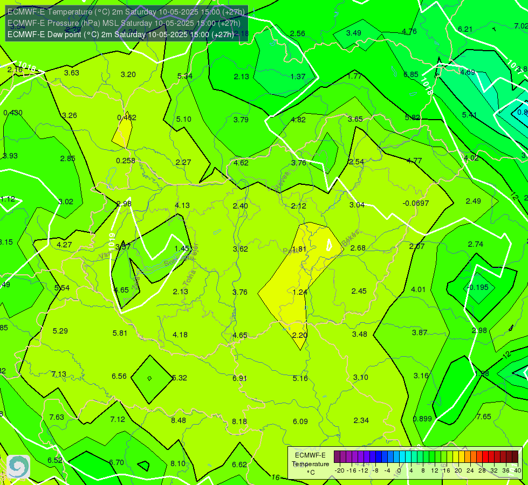Viewport: 528px width, 485px height.
Task: Click the dew point value 5.81
Action: [120, 333]
